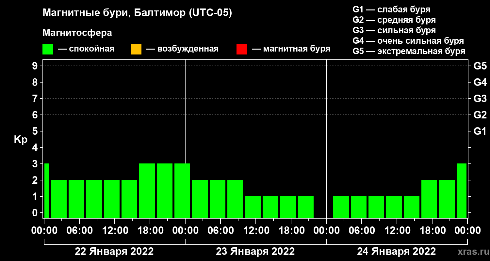Click the '18:00' label under 23 January

click(x=291, y=231)
